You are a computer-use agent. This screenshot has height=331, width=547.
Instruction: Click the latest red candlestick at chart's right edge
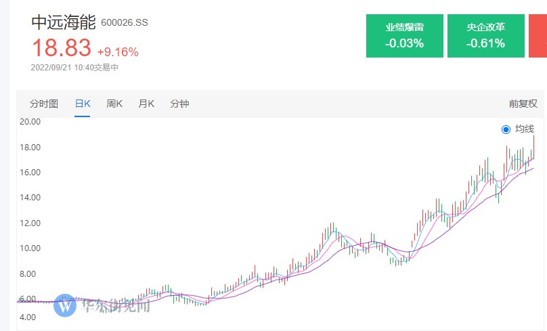coord(534,147)
